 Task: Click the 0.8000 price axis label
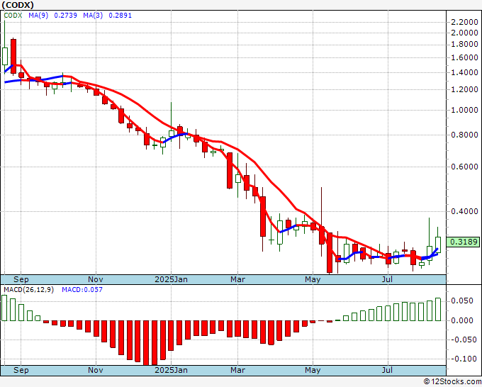464,135
